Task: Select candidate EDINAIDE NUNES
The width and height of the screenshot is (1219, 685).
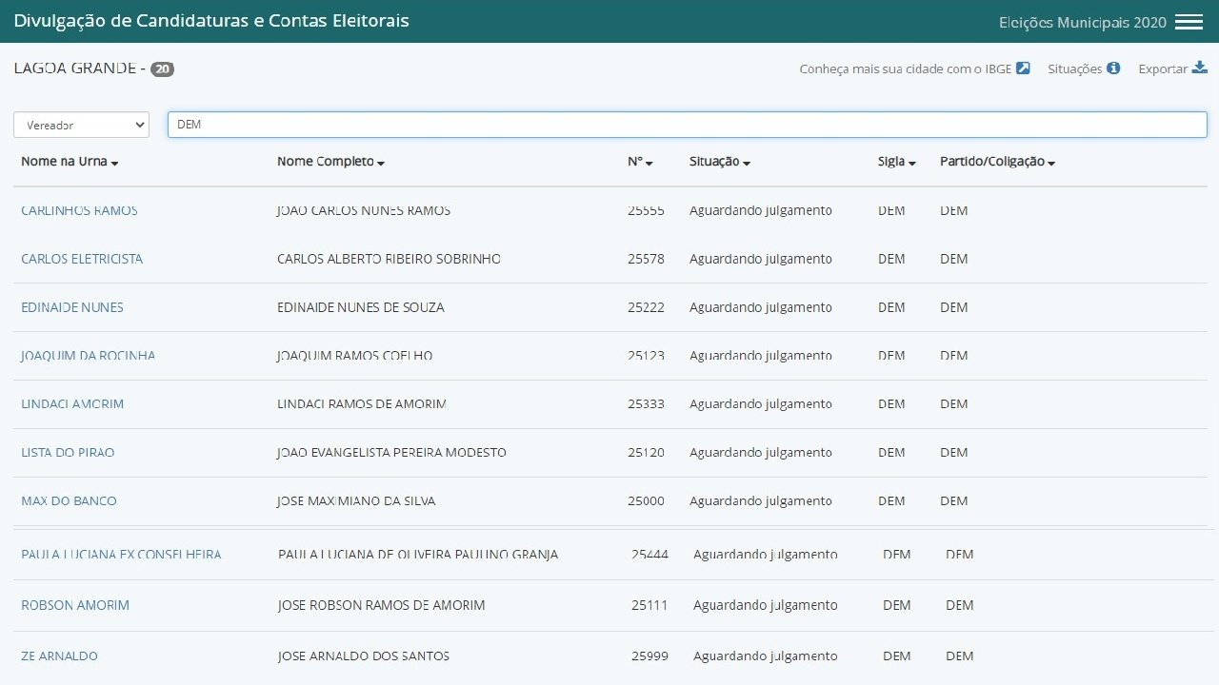Action: 72,307
